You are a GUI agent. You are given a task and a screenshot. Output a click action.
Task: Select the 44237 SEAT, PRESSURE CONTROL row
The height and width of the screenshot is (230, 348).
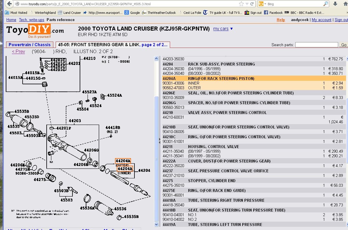[x=254, y=171]
